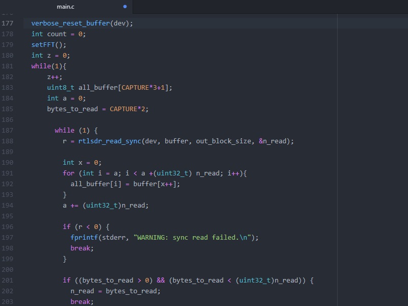Click 'CAPTURE*3+1' array size expression
This screenshot has height=306, width=408.
click(x=143, y=88)
